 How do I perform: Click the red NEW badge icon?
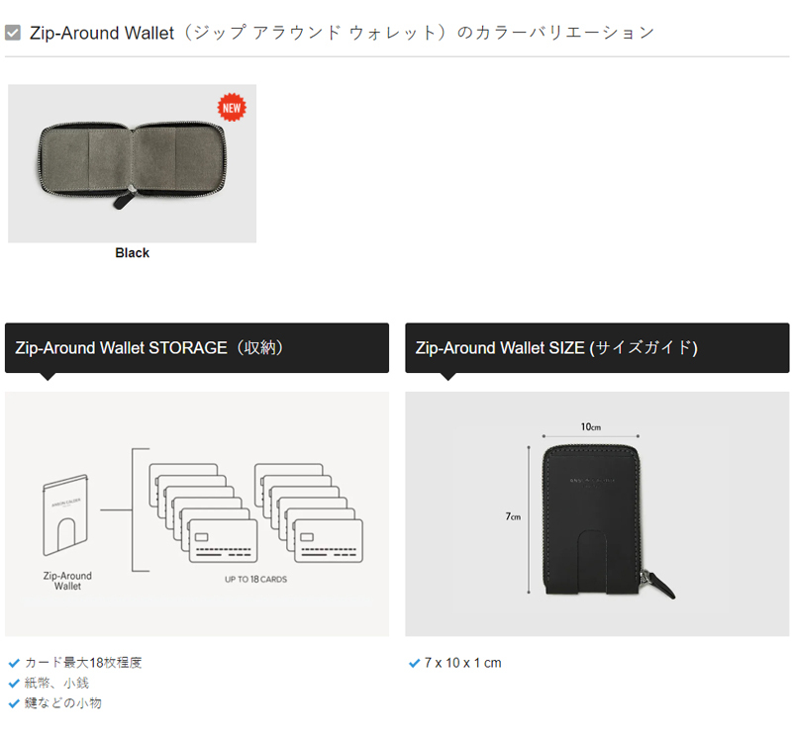pos(232,108)
